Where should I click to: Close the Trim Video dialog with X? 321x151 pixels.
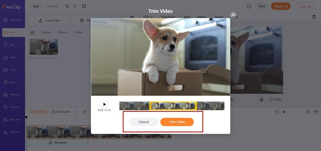(x=233, y=15)
